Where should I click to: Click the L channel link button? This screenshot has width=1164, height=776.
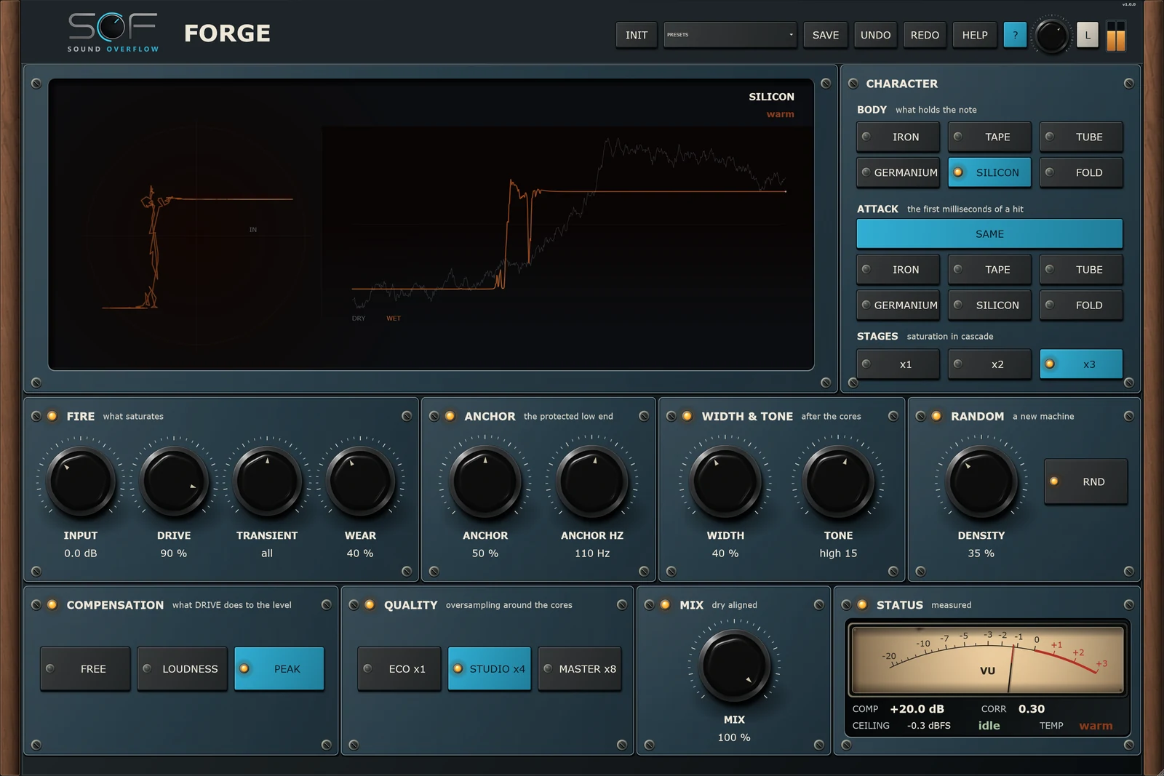click(x=1087, y=35)
